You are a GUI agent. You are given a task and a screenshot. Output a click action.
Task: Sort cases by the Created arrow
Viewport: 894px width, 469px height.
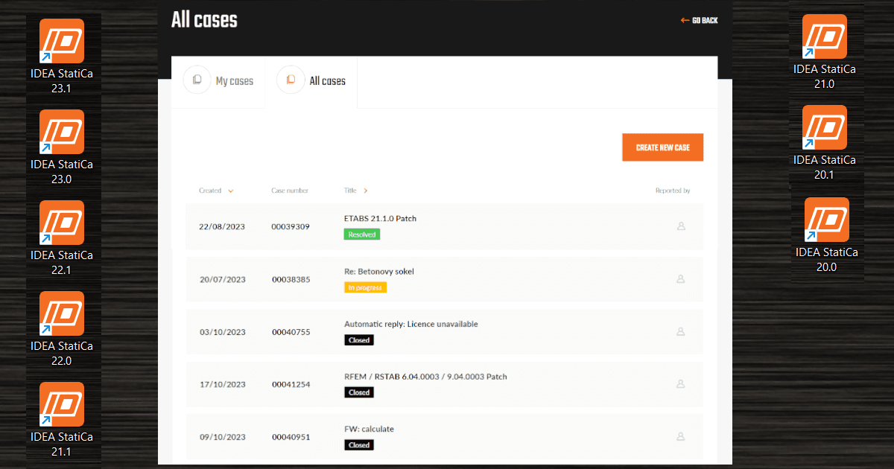click(x=231, y=191)
